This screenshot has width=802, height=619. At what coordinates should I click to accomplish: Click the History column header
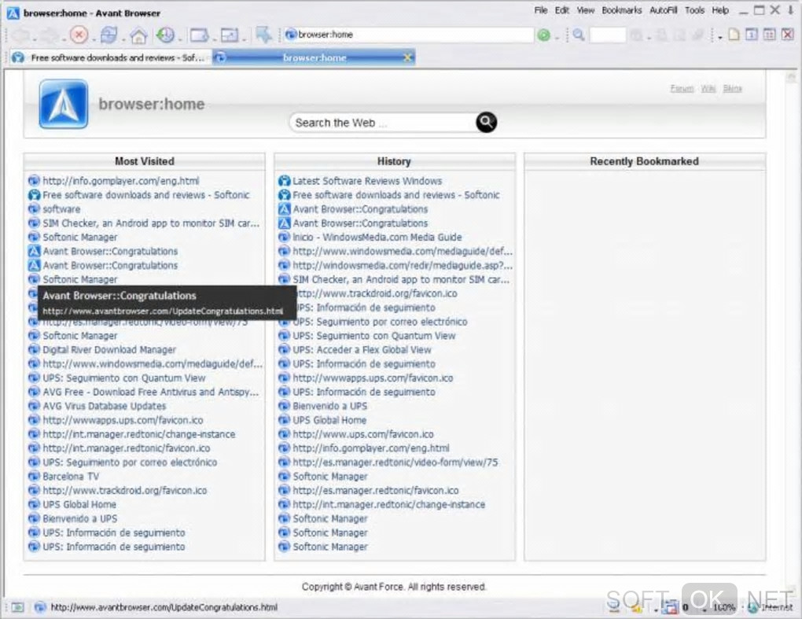pos(395,161)
